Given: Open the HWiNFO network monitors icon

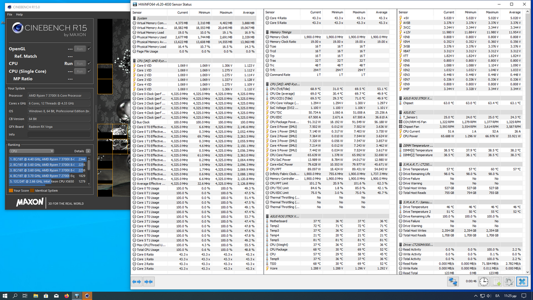Looking at the screenshot, I should click(453, 282).
